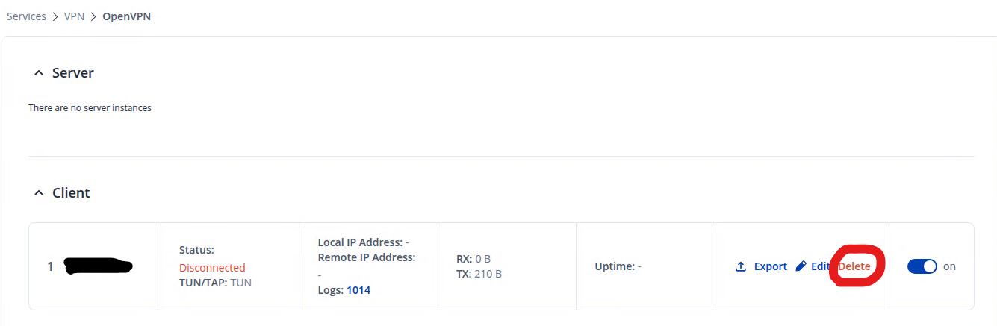997x326 pixels.
Task: Select the redacted client instance name
Action: click(97, 266)
